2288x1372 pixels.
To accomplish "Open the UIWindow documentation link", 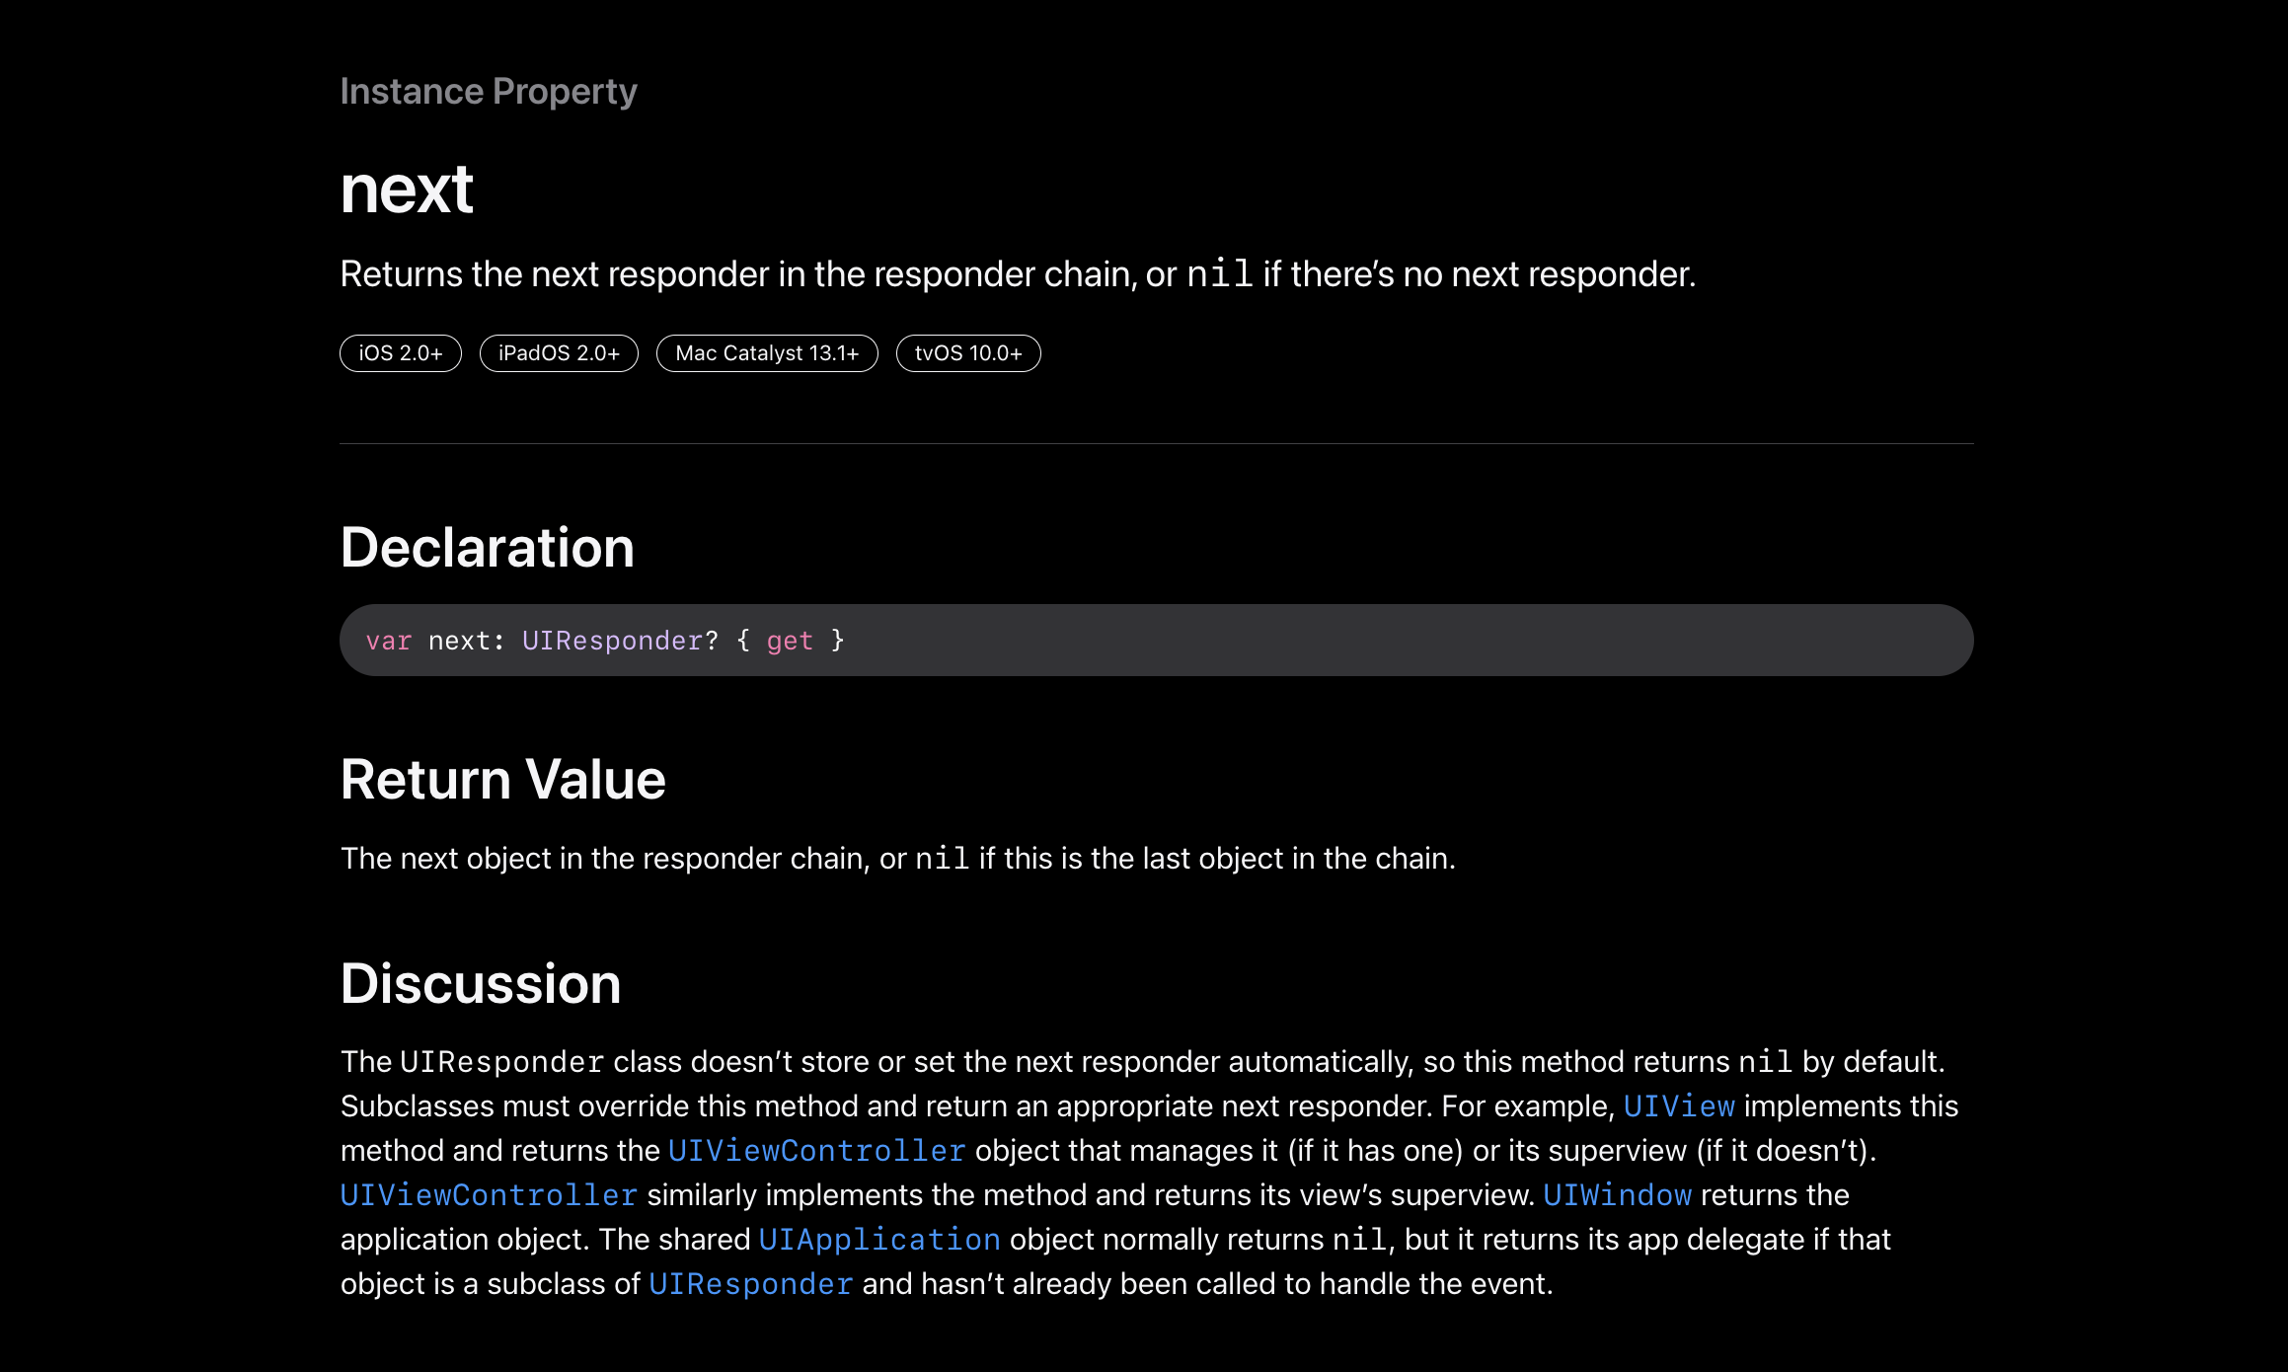I will 1617,1195.
